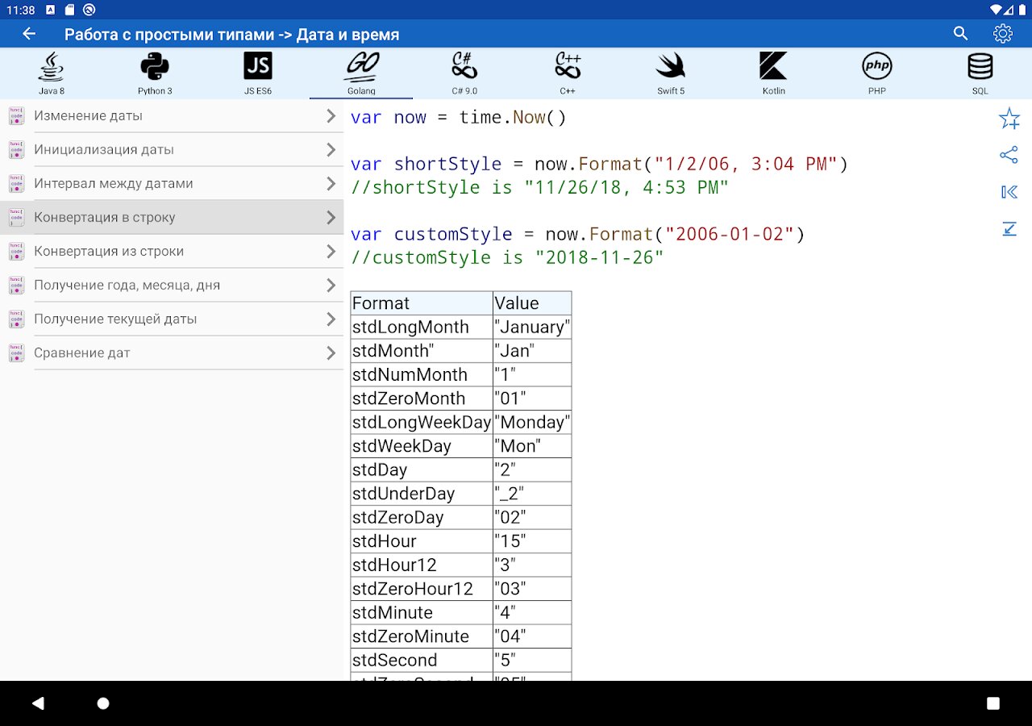Tap the diagonal arrow to underline icon
This screenshot has height=726, width=1032.
tap(1009, 229)
